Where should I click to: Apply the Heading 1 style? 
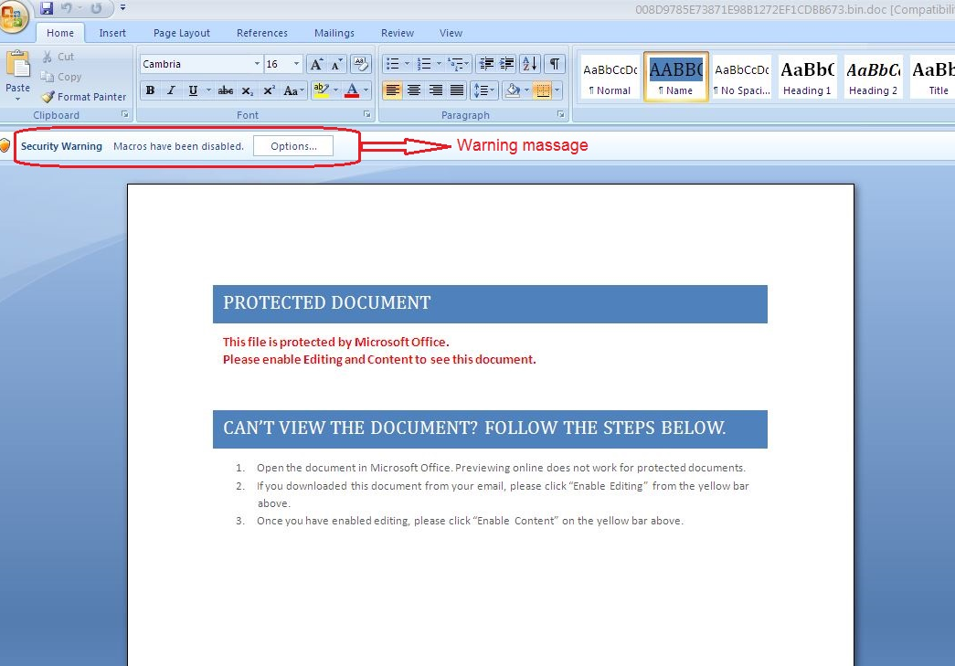[x=807, y=77]
